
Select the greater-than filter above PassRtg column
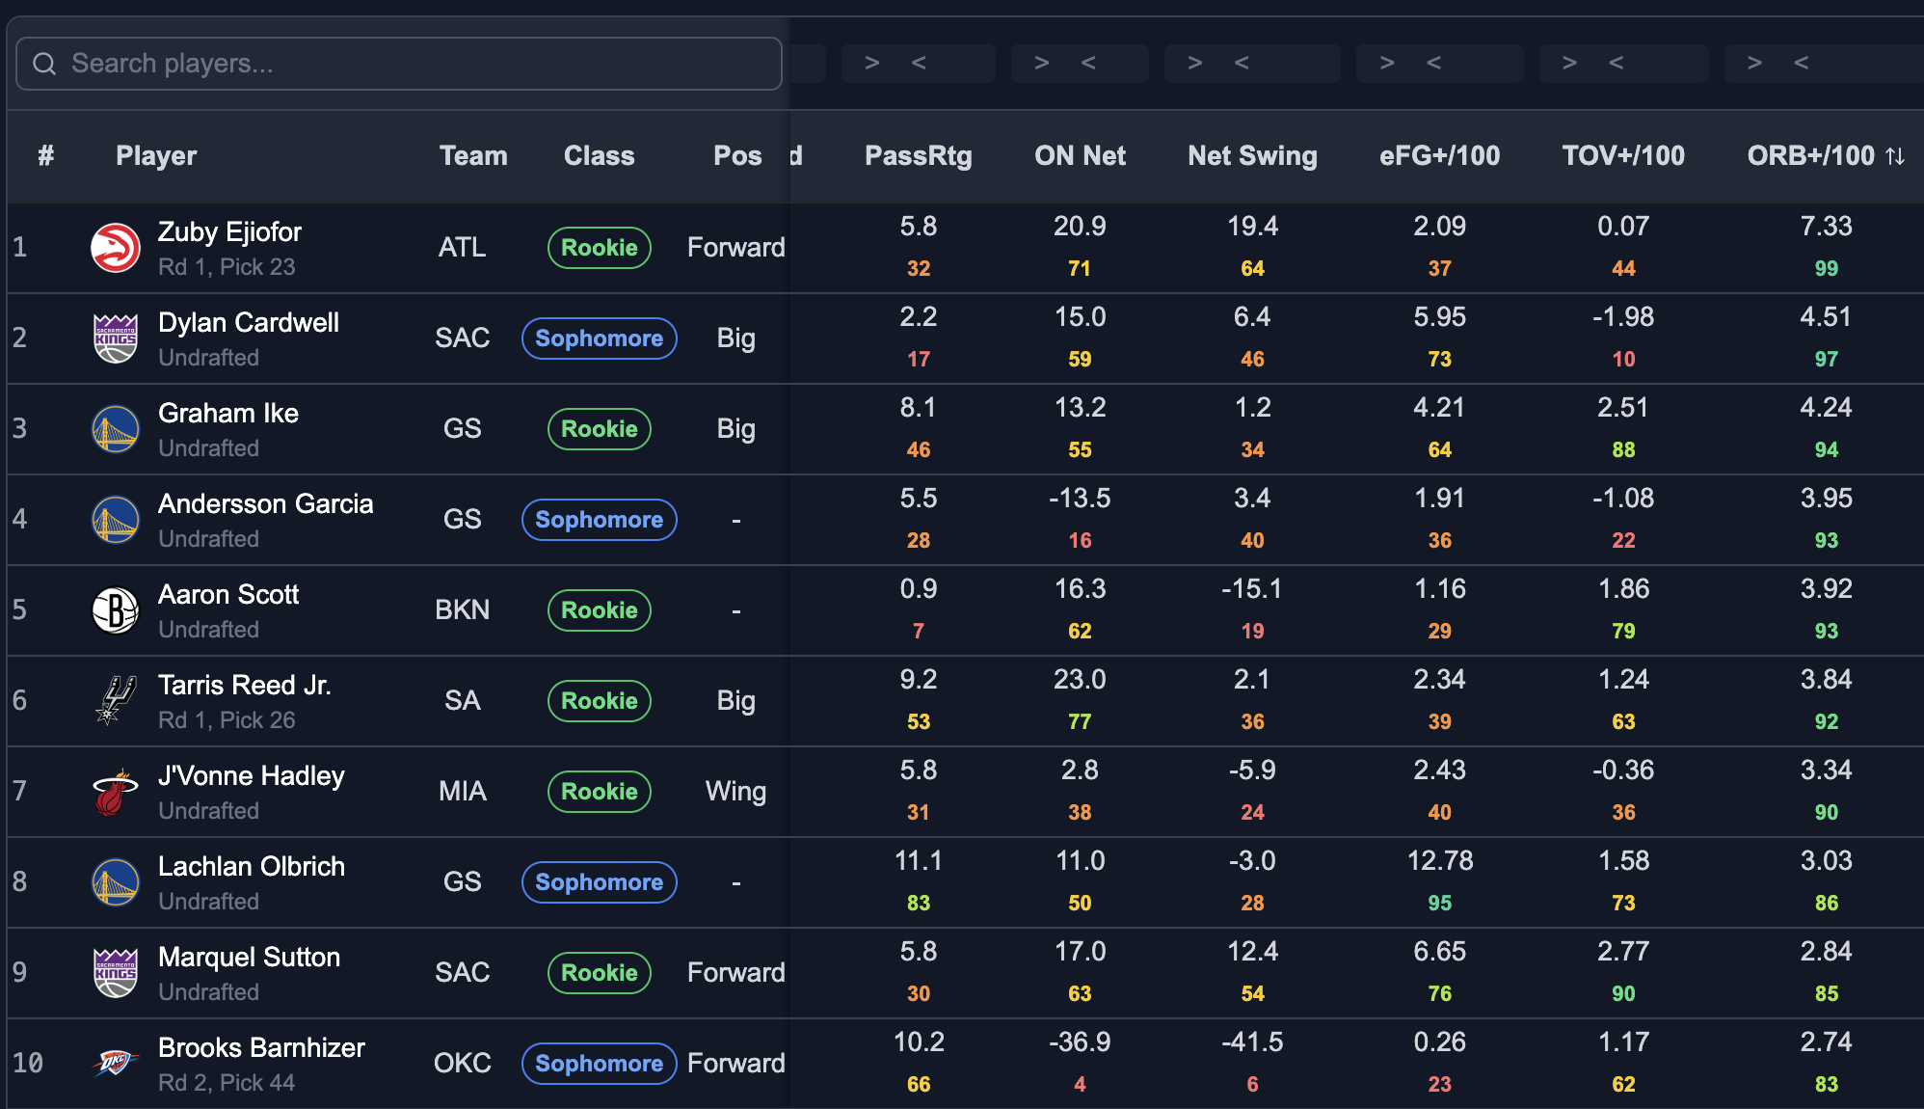pos(871,64)
